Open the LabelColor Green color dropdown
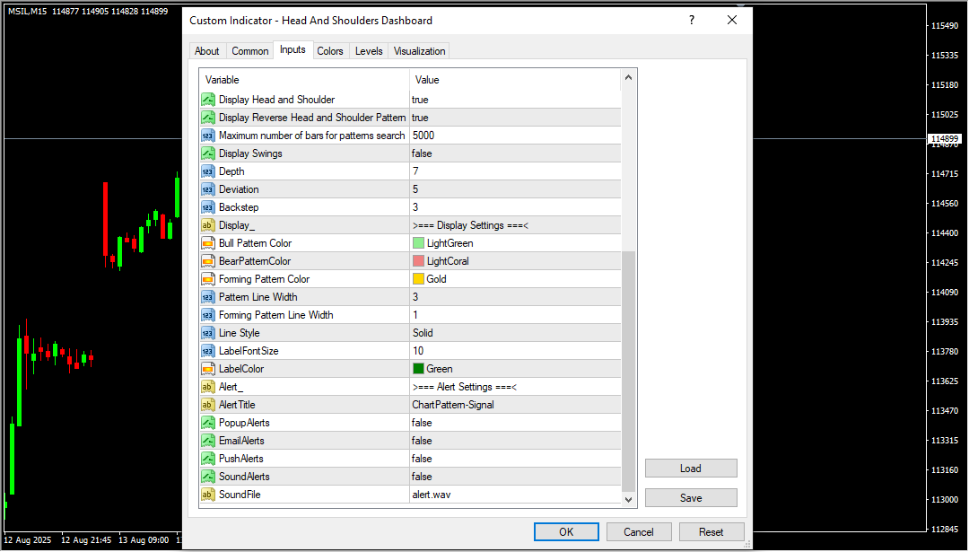 coord(514,369)
